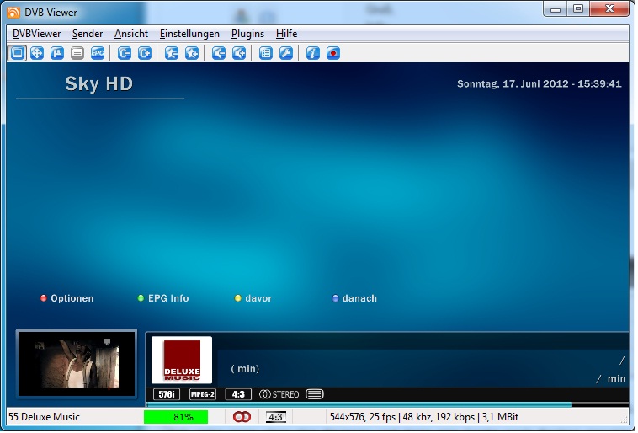Select the green EPG Info button
638x433 pixels.
point(163,298)
